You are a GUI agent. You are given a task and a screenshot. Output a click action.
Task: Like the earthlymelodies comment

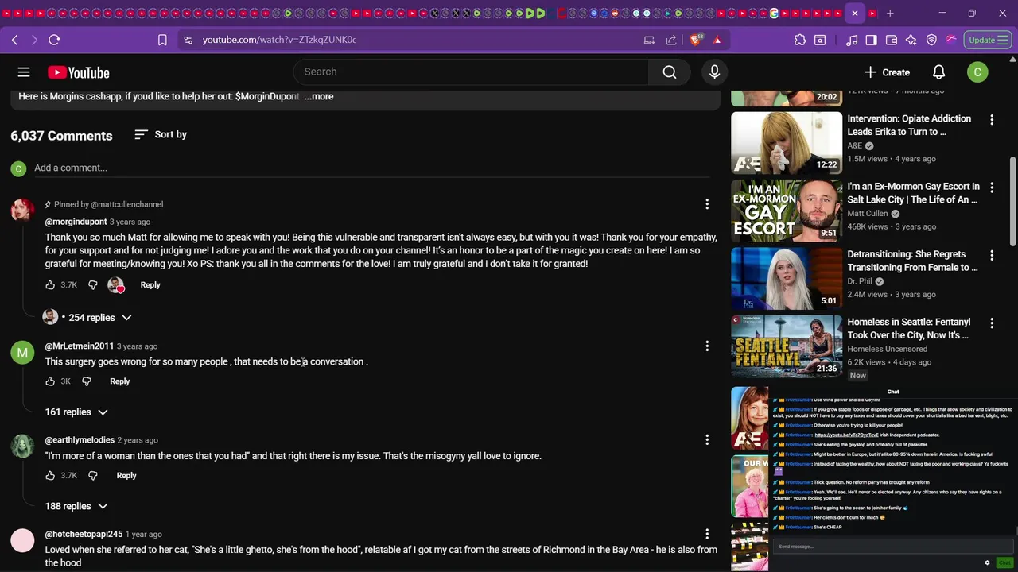click(50, 475)
